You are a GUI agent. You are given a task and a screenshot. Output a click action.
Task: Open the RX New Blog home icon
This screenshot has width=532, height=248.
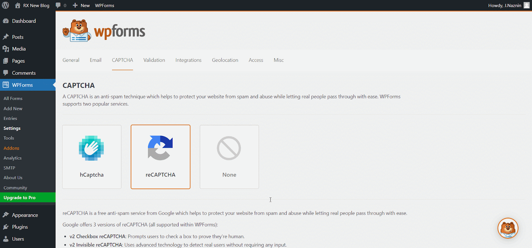coord(18,5)
